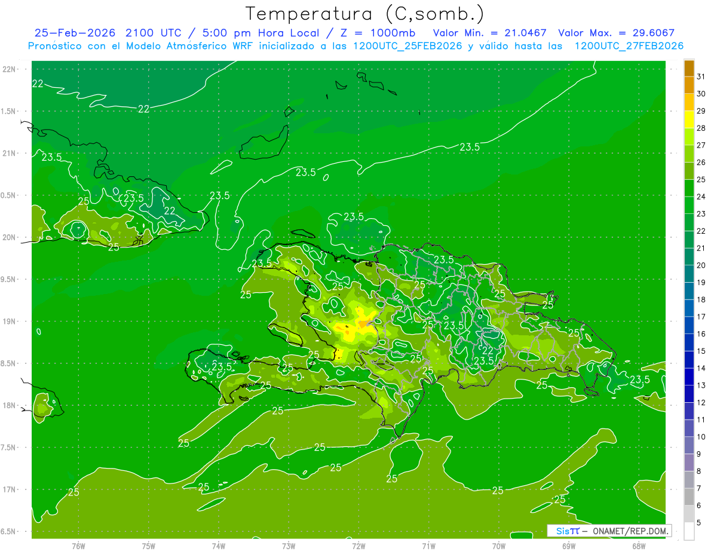Pick the lime swatch between 26 and 27
Screen dimensions: 717x554
pos(689,154)
